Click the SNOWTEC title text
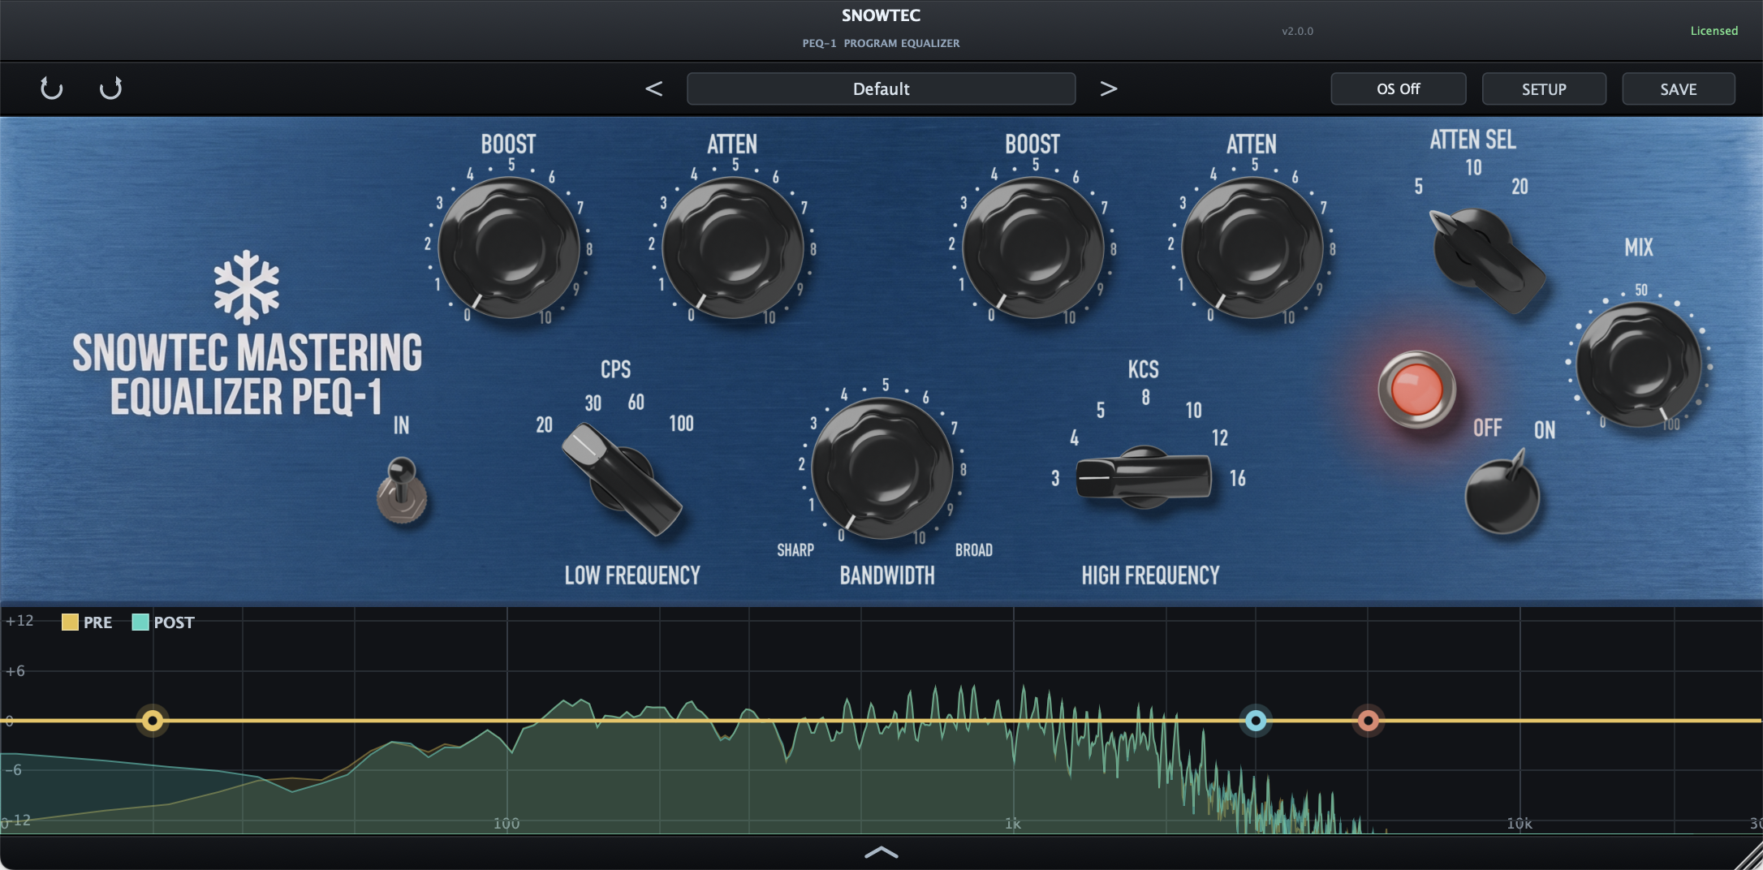Screen dimensions: 1763x870 coord(881,15)
